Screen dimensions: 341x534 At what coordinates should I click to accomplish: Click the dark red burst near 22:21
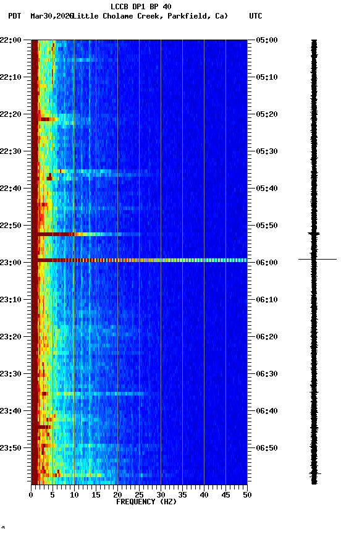tap(46, 119)
